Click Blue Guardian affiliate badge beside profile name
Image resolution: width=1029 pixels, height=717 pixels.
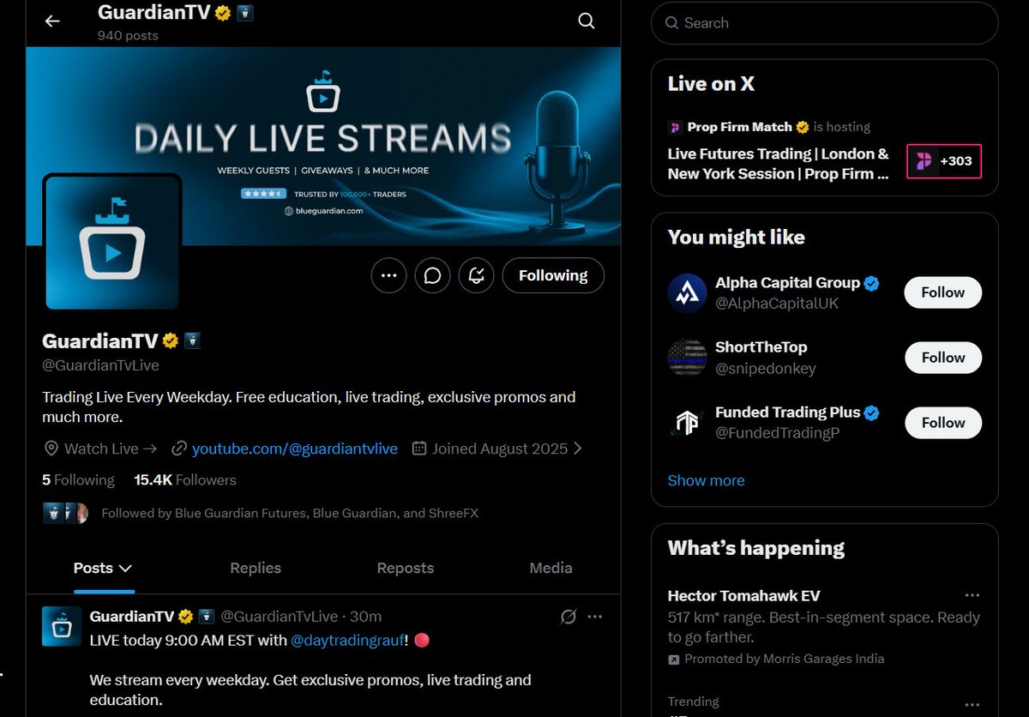[x=193, y=340]
